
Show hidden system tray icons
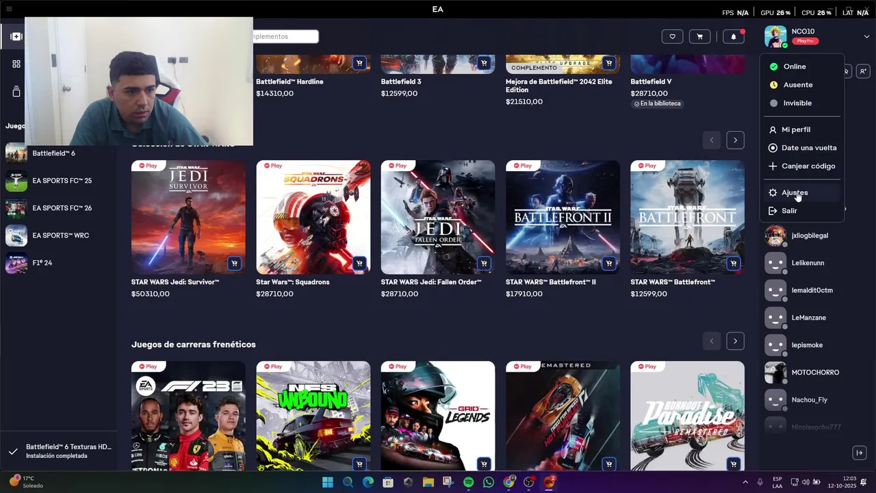tap(745, 482)
